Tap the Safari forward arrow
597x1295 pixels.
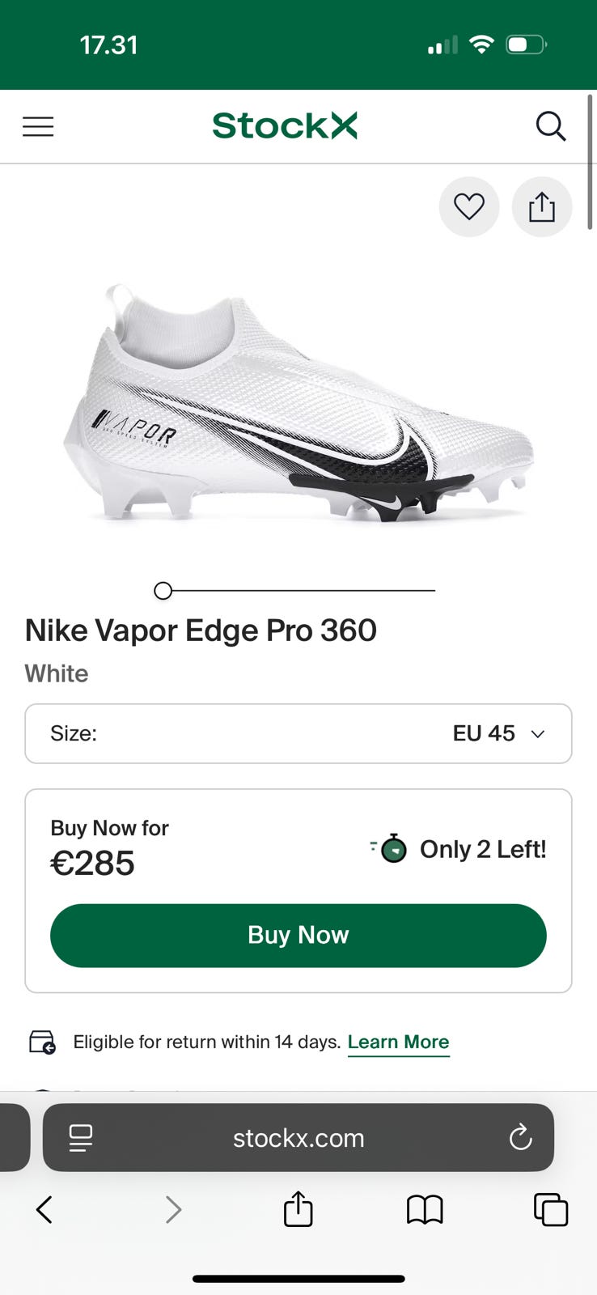point(173,1210)
